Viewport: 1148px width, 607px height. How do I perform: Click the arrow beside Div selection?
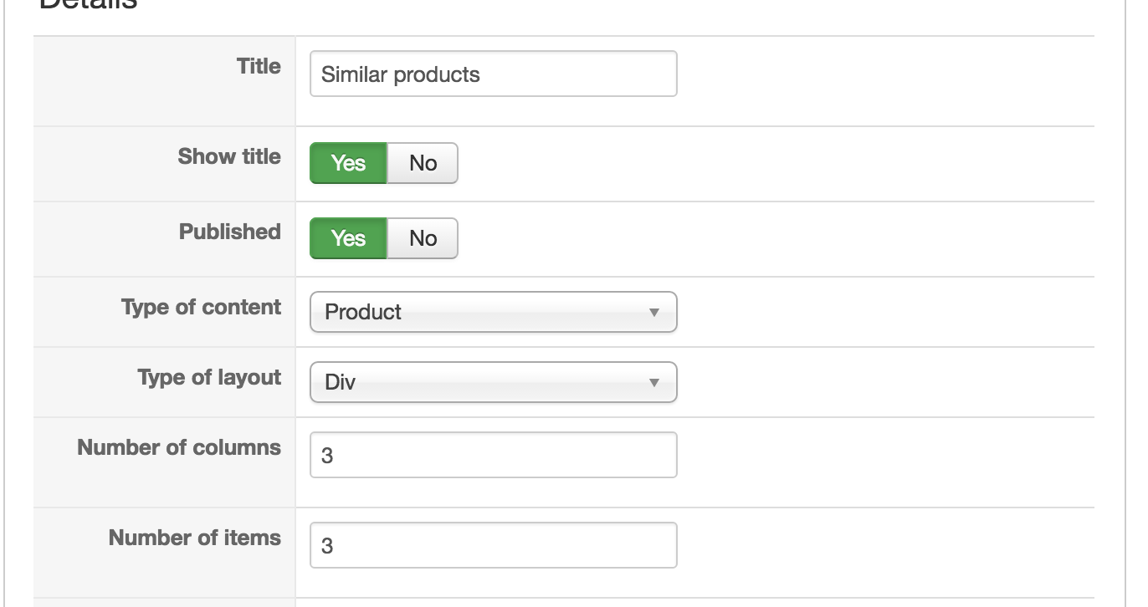(x=654, y=383)
